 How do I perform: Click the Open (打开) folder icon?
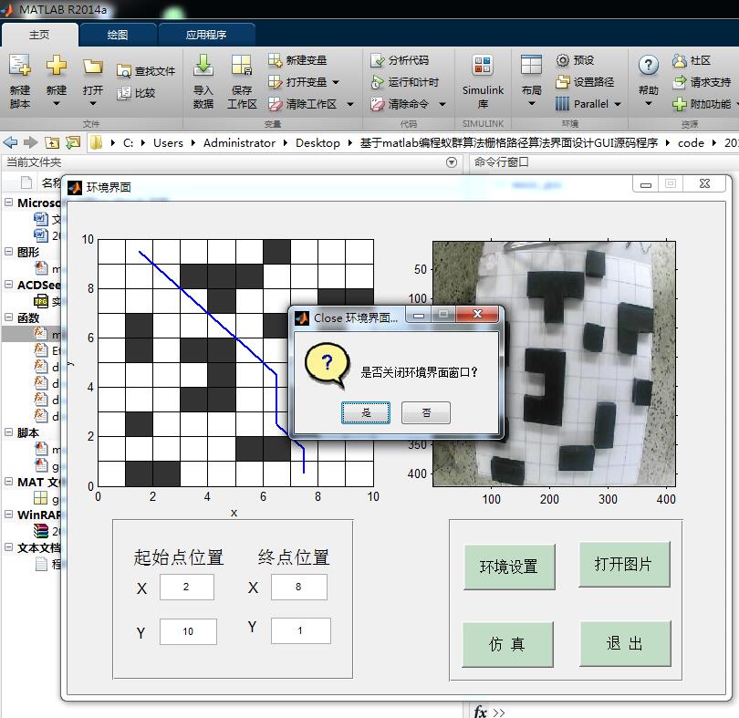click(92, 67)
